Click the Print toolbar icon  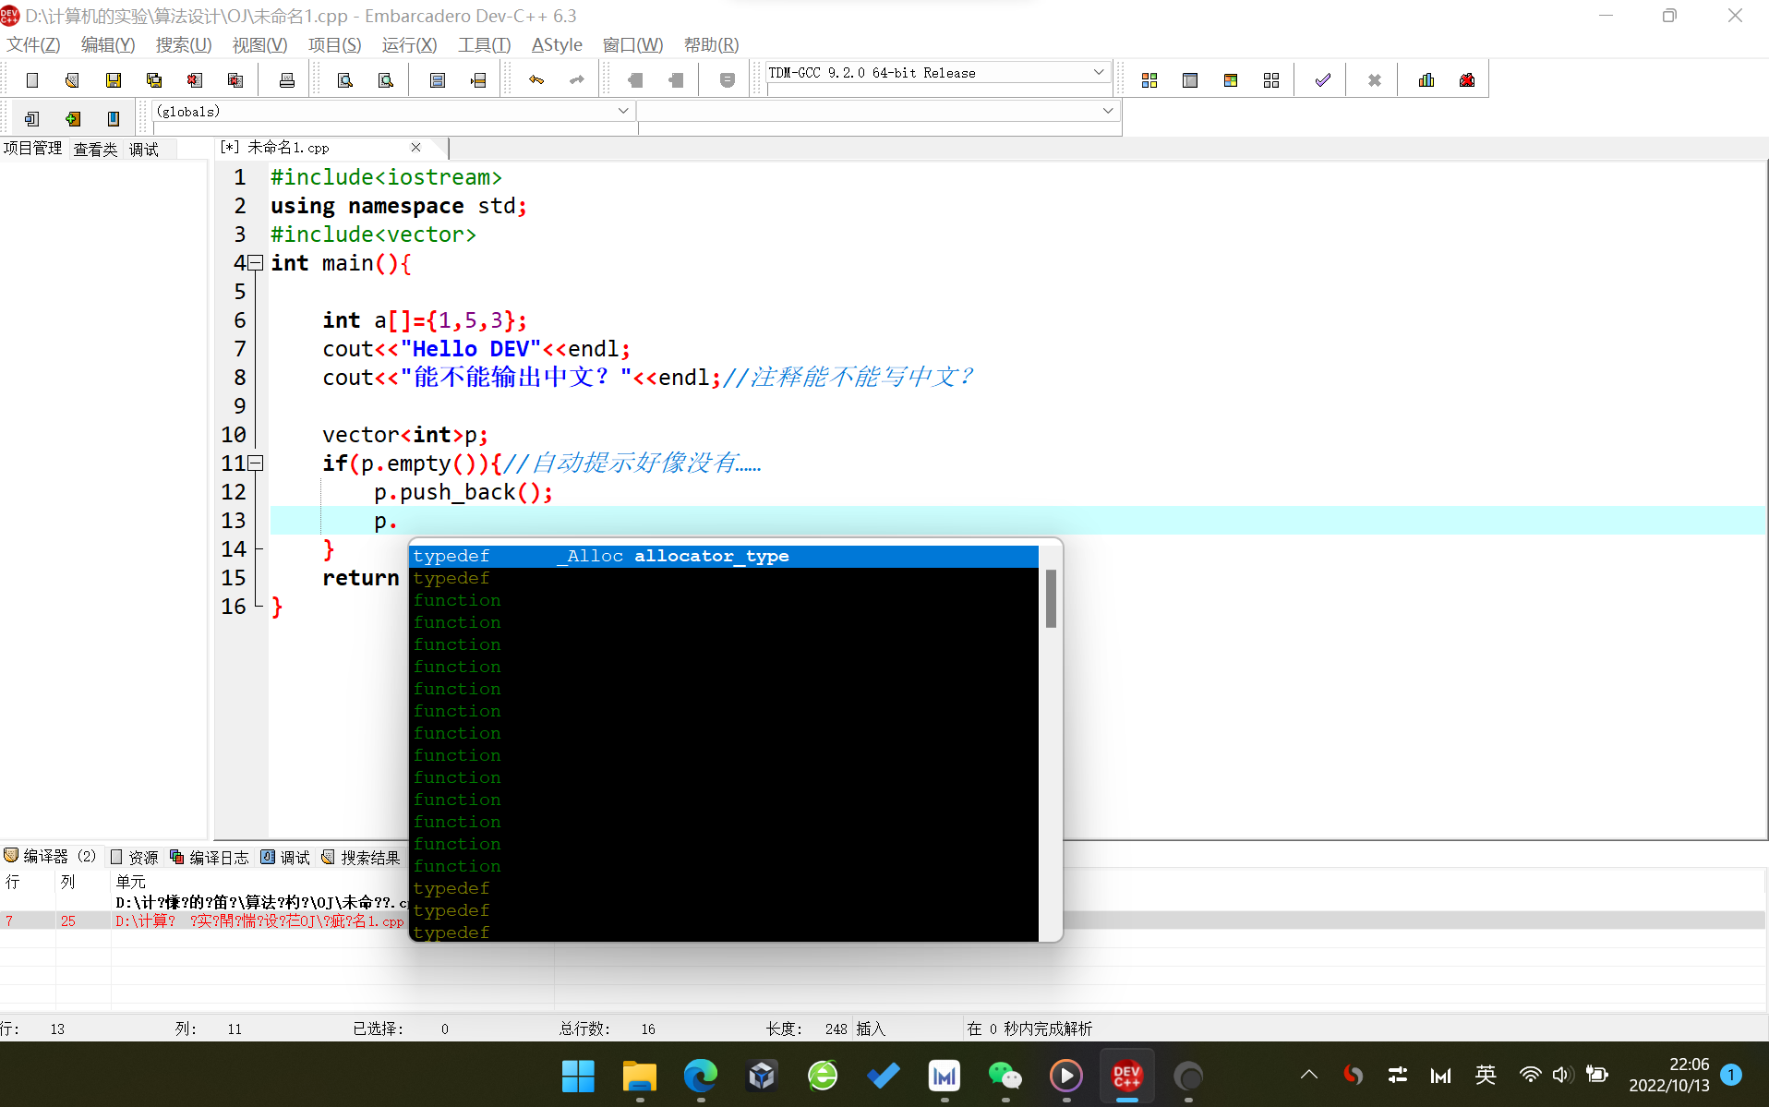pyautogui.click(x=287, y=80)
